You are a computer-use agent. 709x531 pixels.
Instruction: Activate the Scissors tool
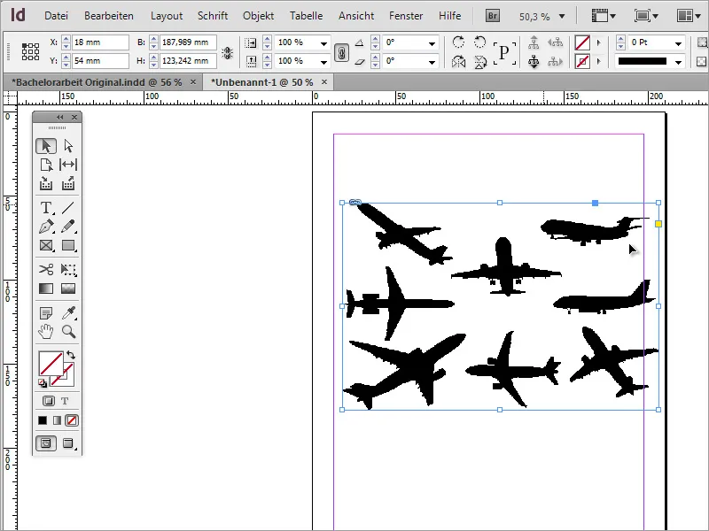(46, 270)
